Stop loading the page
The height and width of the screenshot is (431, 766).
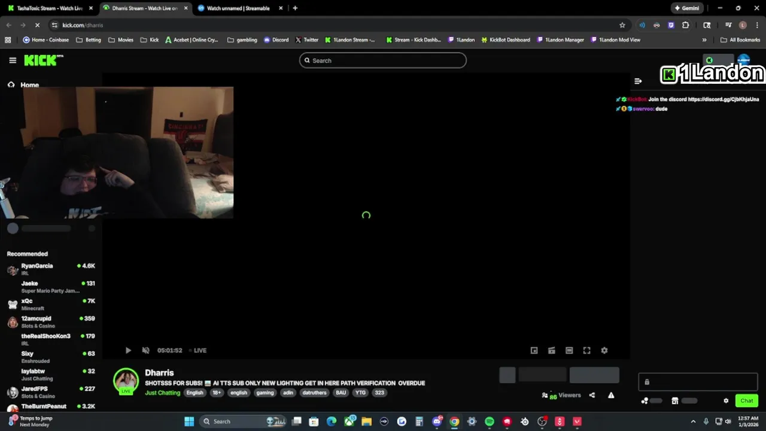click(x=37, y=25)
